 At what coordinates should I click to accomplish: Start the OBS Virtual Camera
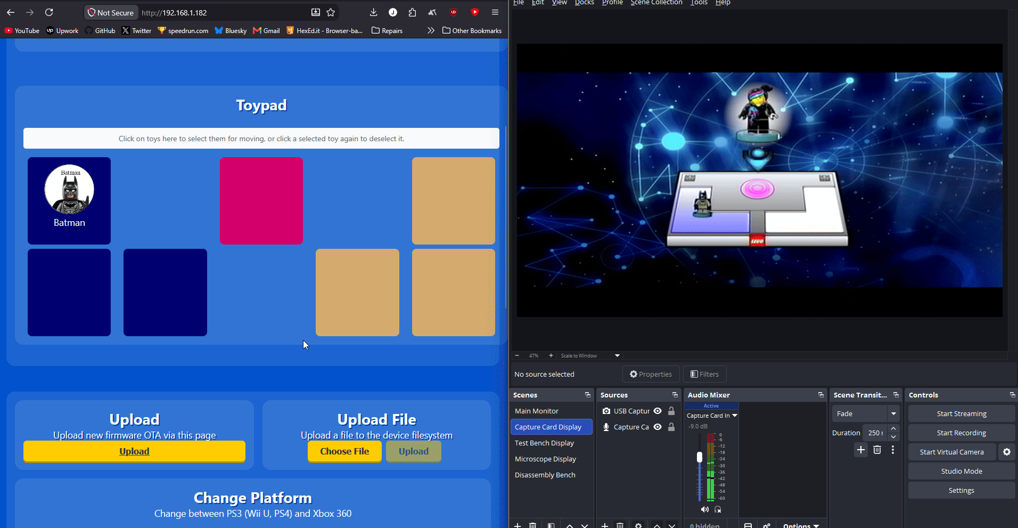952,452
